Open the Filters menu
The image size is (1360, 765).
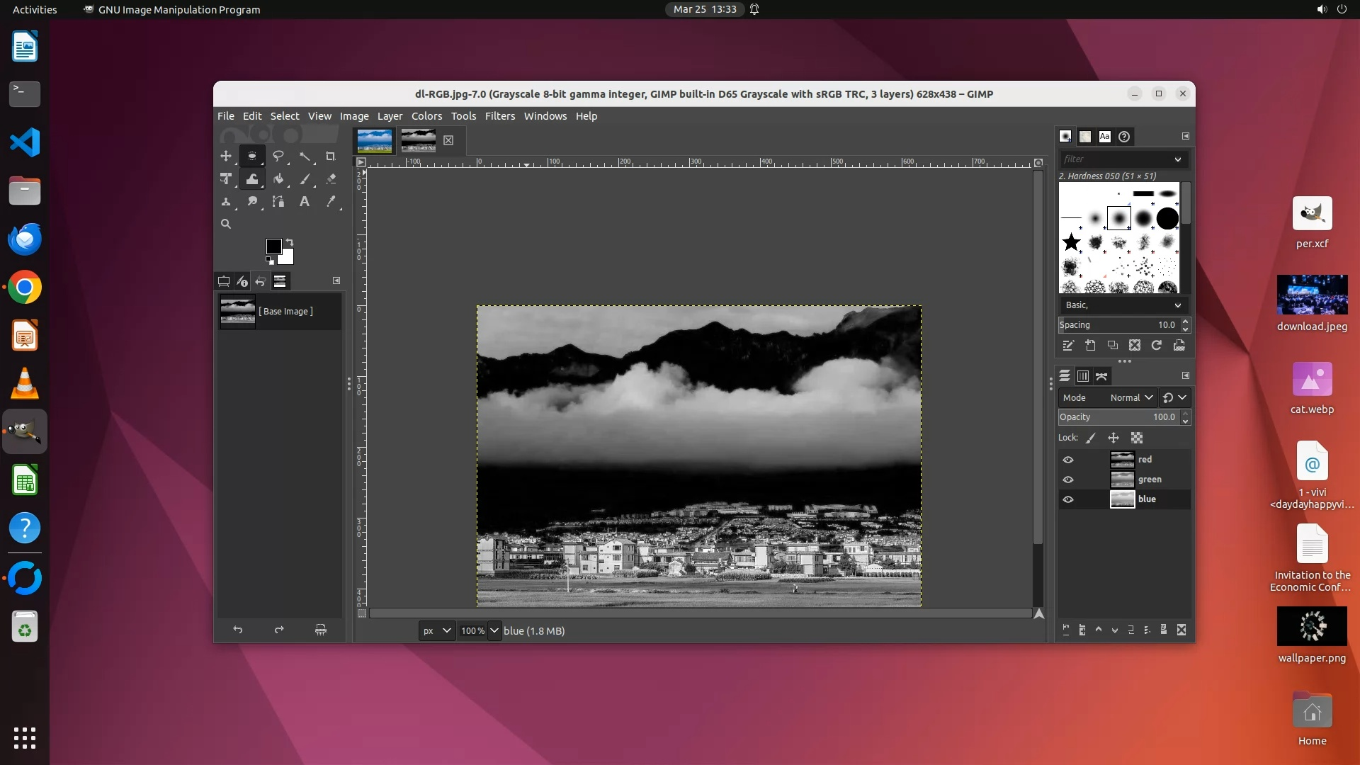(499, 116)
